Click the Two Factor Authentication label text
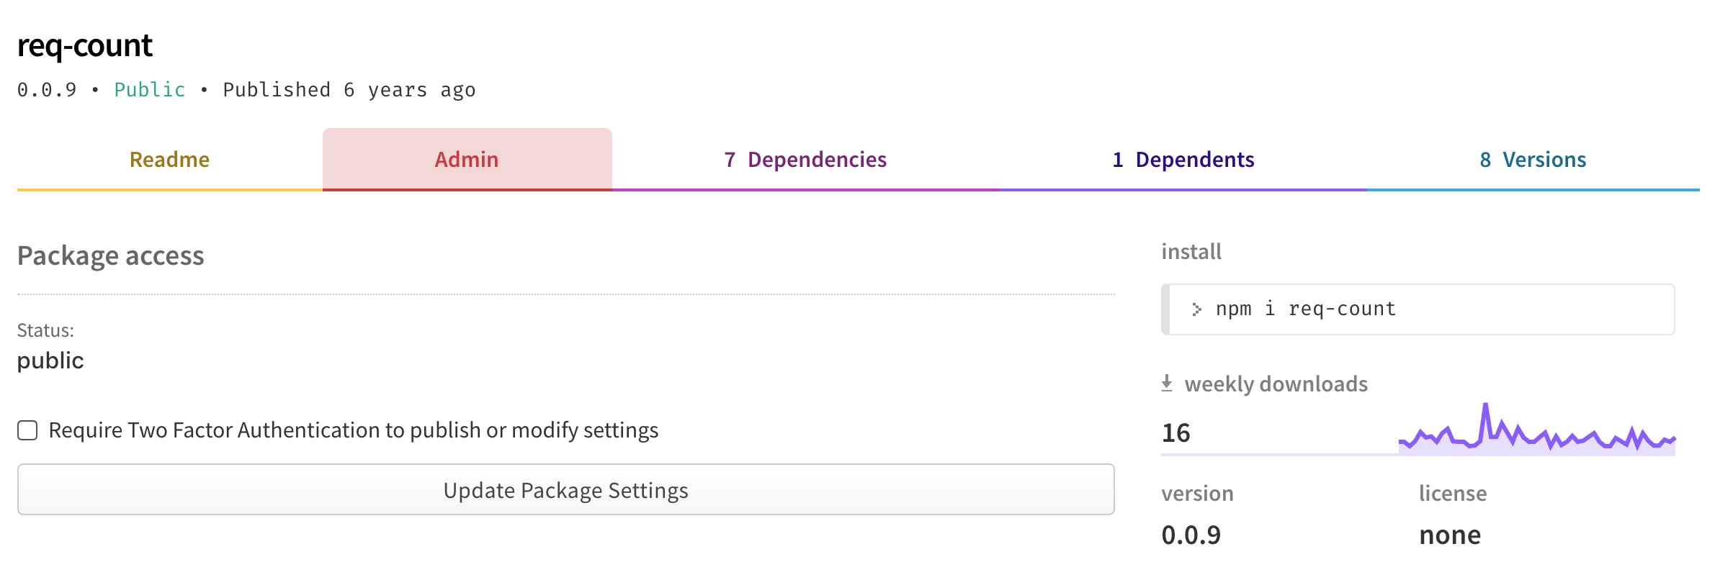This screenshot has width=1733, height=567. coord(353,430)
